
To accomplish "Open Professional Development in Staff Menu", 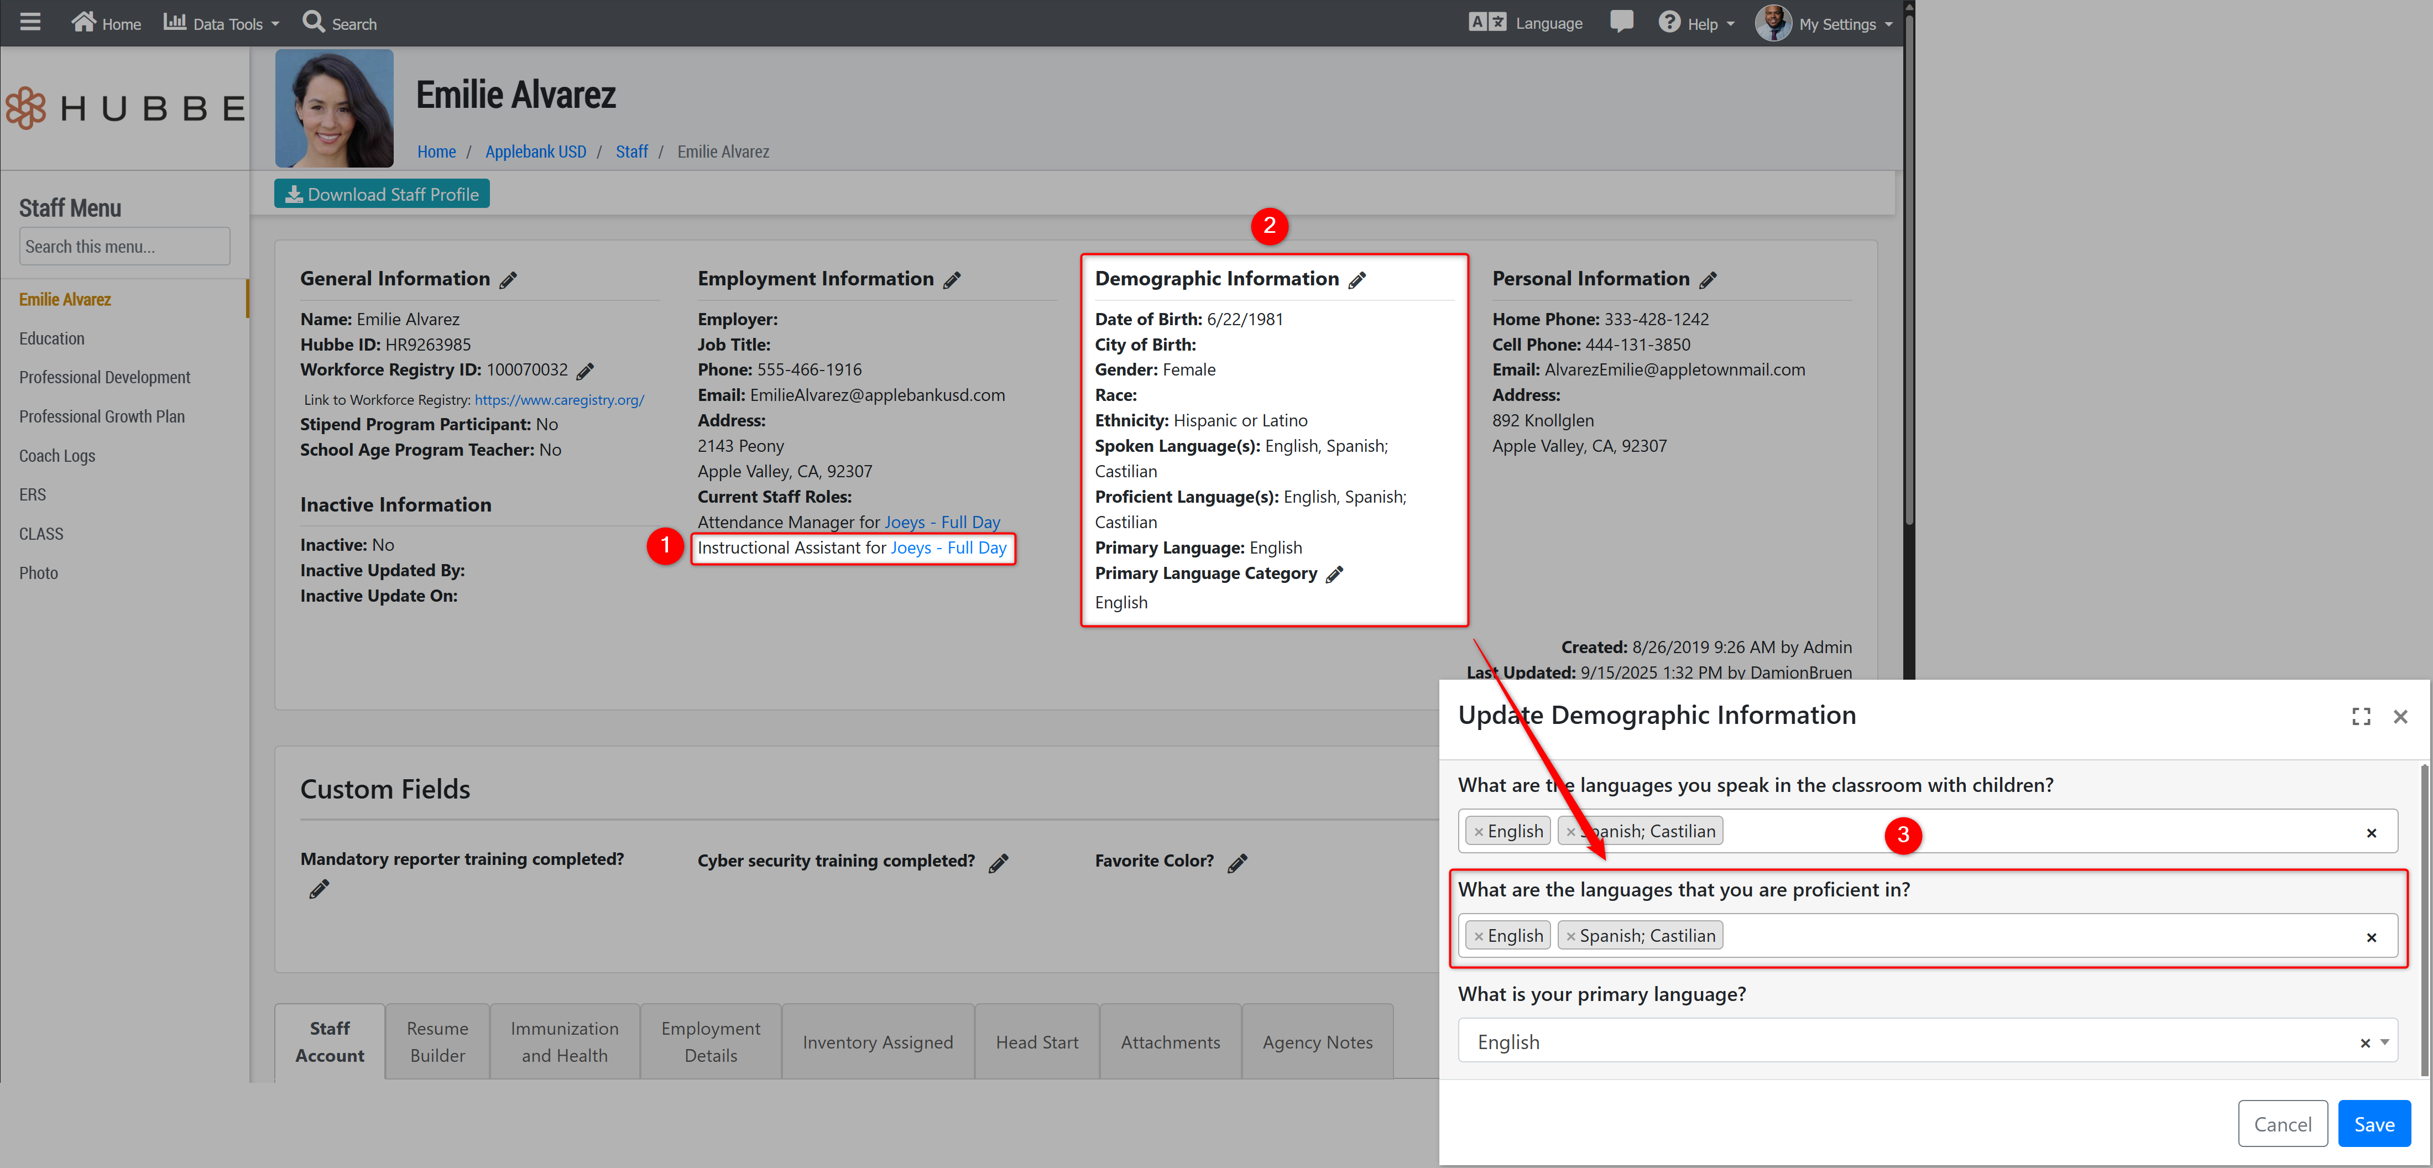I will tap(104, 377).
